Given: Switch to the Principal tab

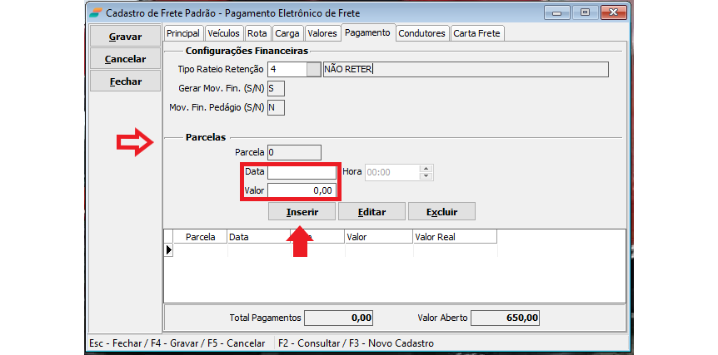Looking at the screenshot, I should 183,33.
